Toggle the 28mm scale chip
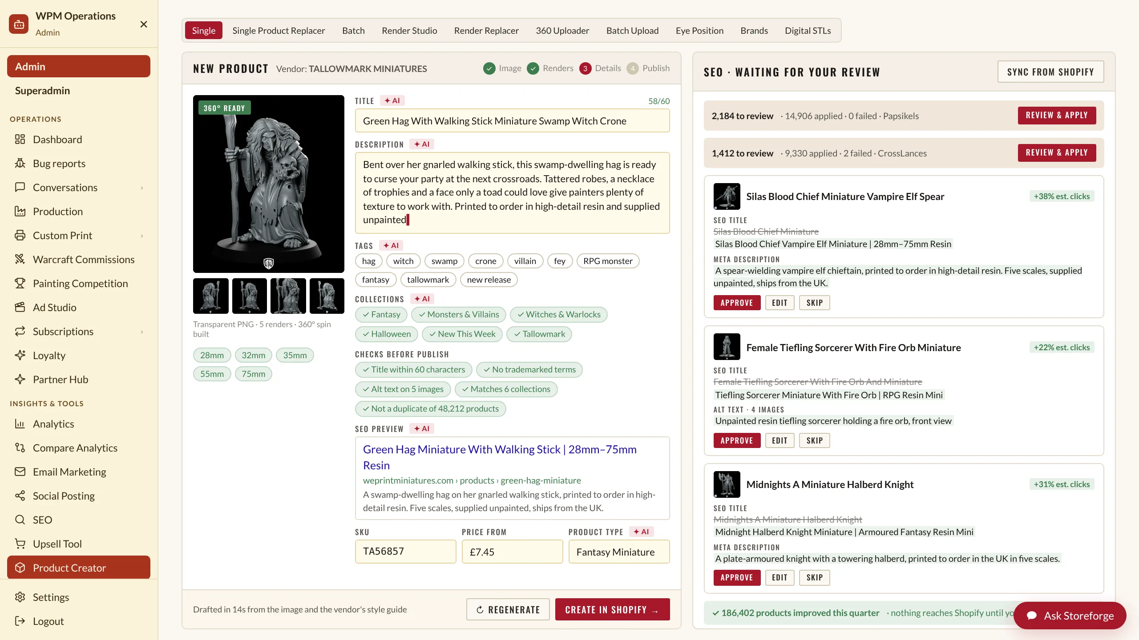Image resolution: width=1139 pixels, height=640 pixels. point(212,356)
